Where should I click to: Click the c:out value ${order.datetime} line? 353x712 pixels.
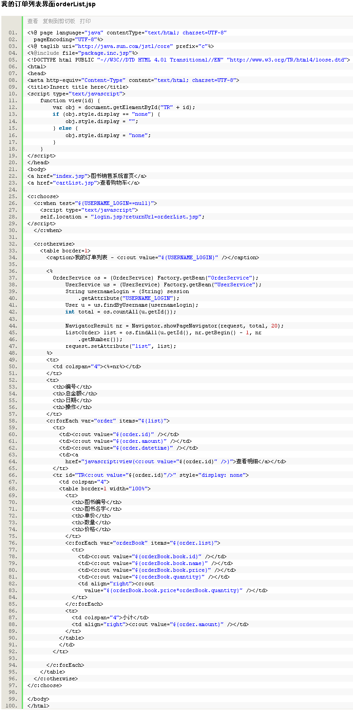[128, 448]
